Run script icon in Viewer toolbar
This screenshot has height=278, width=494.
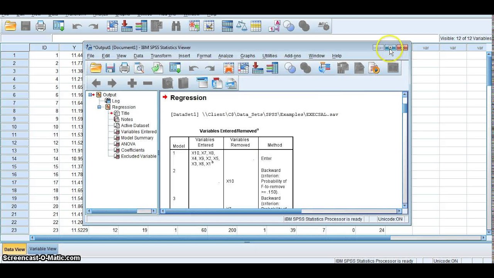click(374, 68)
